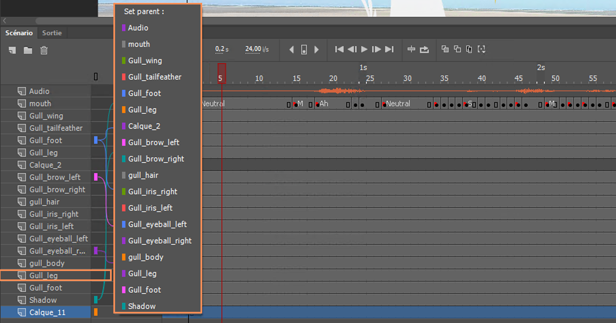The image size is (616, 323).
Task: Toggle edit multiple frames
Action: coord(469,49)
